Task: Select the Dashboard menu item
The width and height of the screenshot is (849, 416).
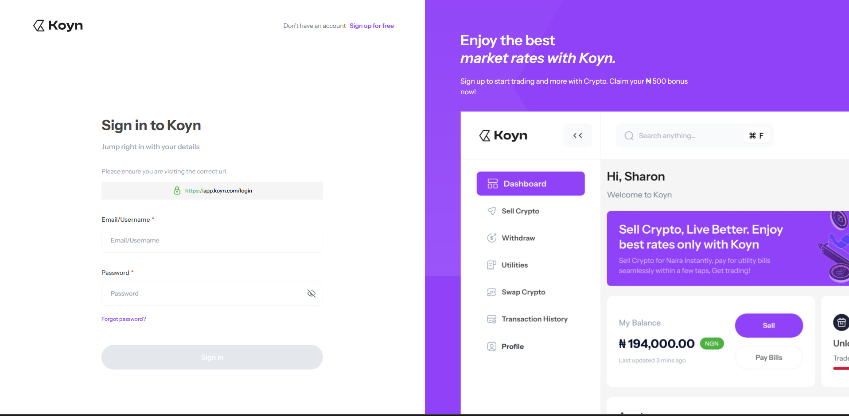Action: click(530, 184)
